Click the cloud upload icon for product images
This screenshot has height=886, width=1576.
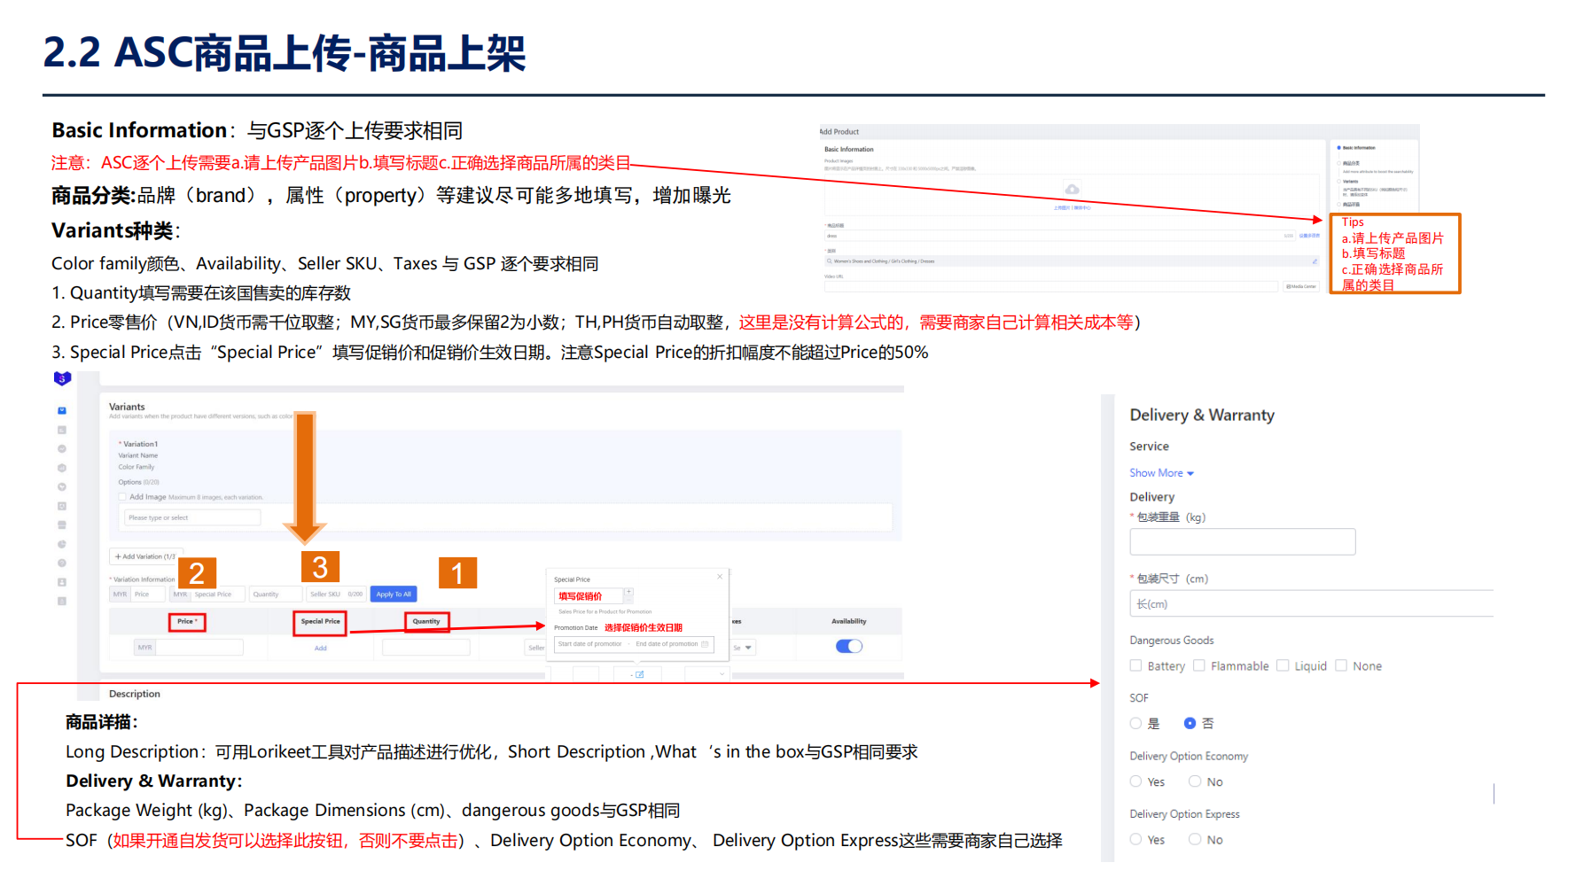pos(1073,190)
